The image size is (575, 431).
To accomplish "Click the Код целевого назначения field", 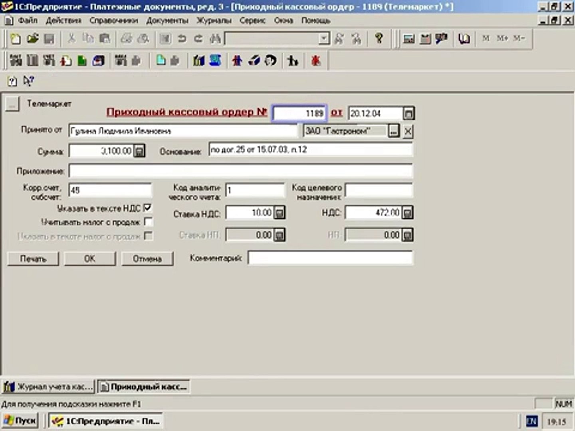I will (x=379, y=190).
